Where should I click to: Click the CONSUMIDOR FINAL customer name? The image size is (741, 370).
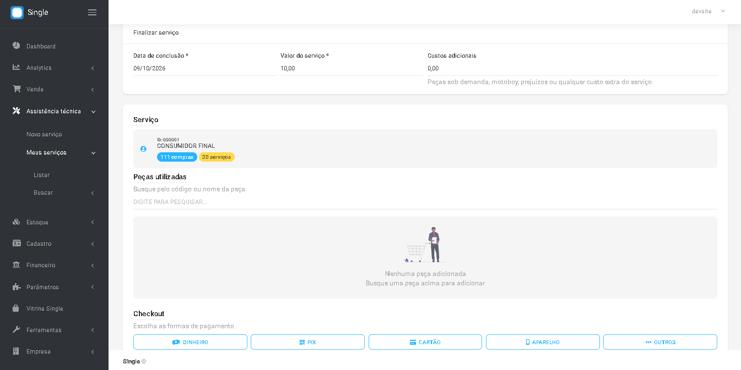click(x=186, y=146)
